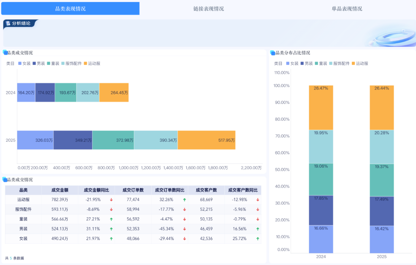
Task: Click the green up arrow in 女装 成交客户数同比
Action: click(258, 239)
